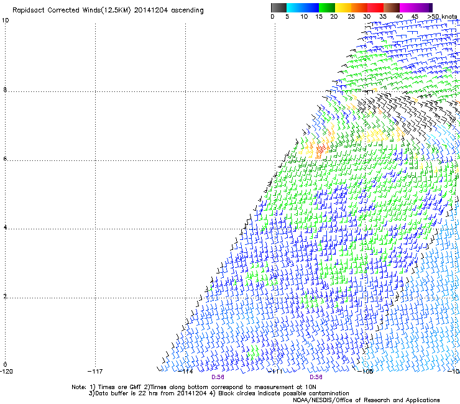Click the "25" legend scale label
This screenshot has width=460, height=404.
351,17
